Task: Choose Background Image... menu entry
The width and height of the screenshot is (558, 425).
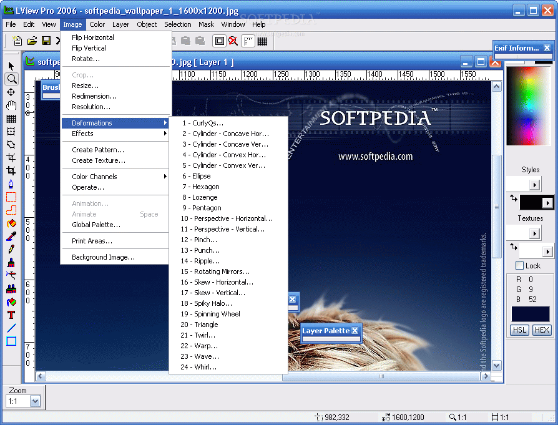Action: (x=115, y=257)
